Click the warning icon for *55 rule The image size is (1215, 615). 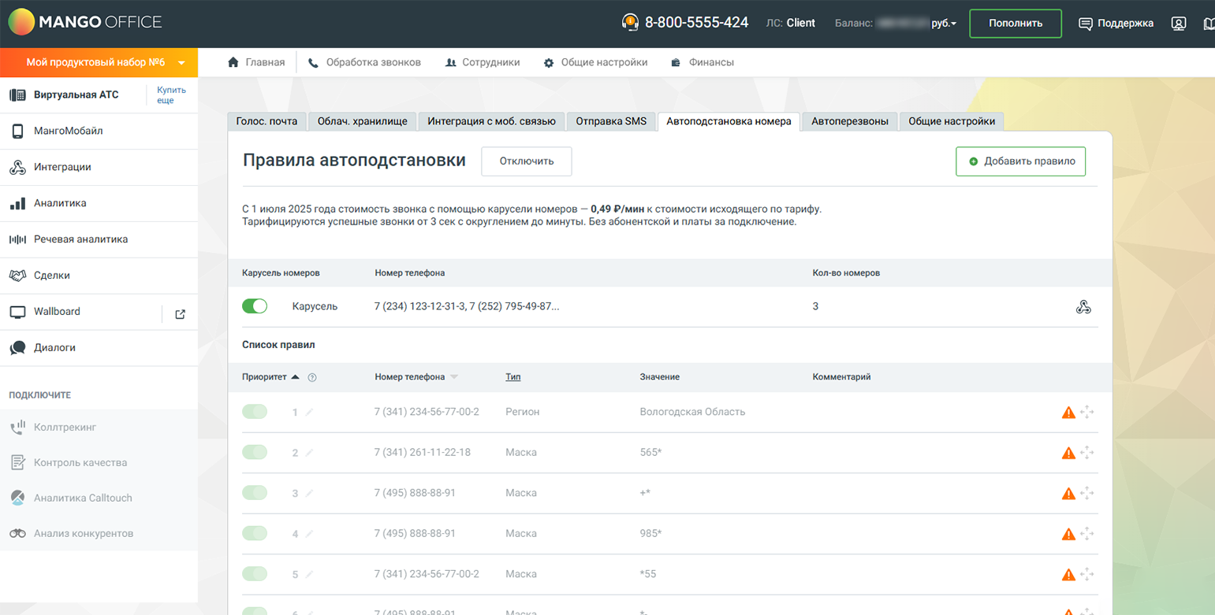point(1068,575)
